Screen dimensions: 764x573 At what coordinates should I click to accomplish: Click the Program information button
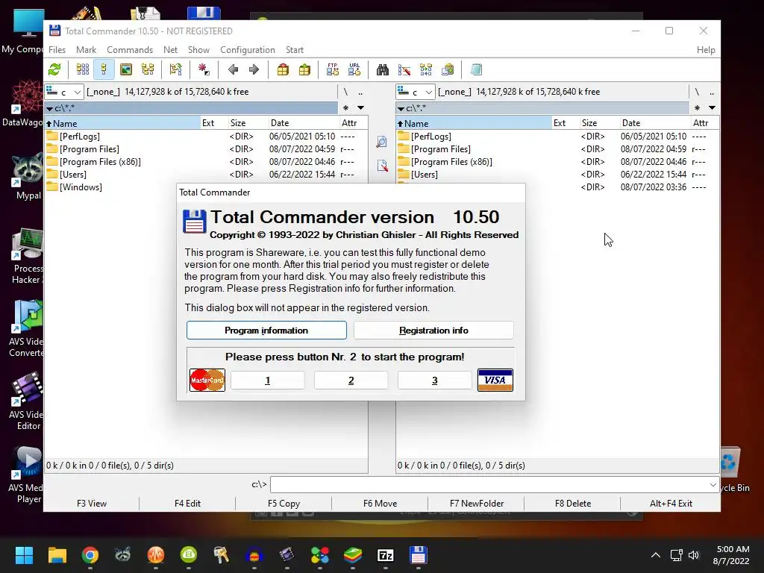(266, 331)
